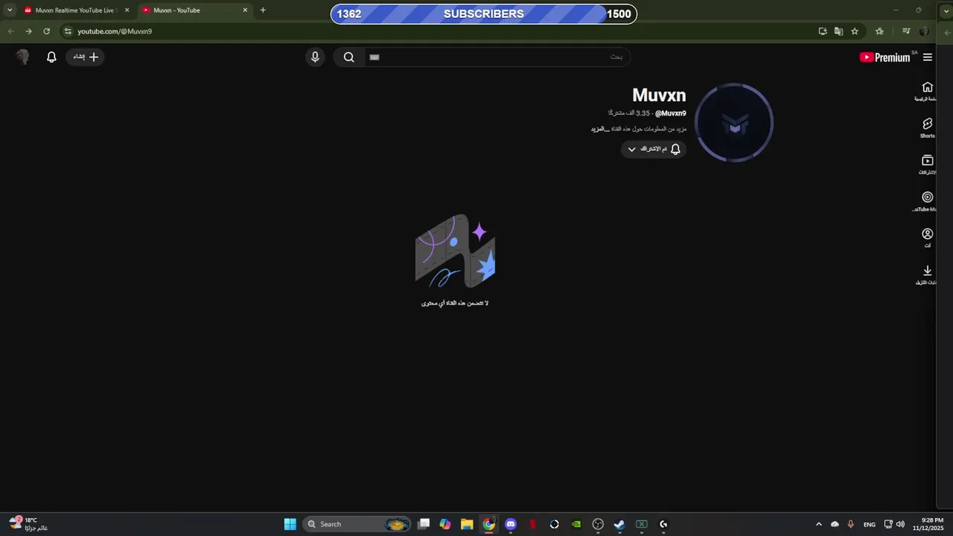
Task: Go forward in the browser
Action: [28, 31]
